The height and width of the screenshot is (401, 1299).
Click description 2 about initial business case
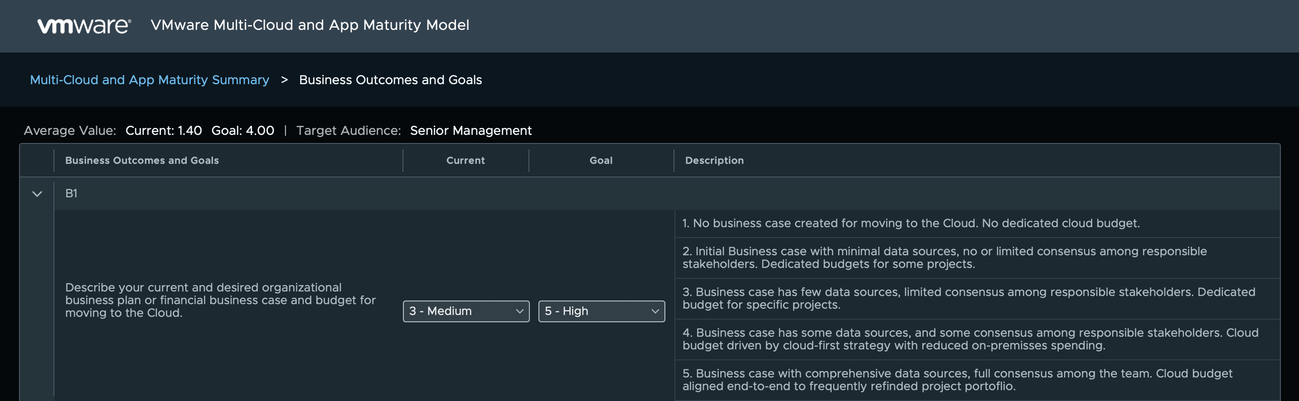[x=944, y=258]
